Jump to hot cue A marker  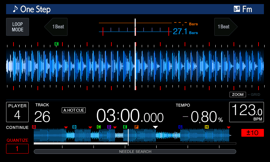click(34, 127)
